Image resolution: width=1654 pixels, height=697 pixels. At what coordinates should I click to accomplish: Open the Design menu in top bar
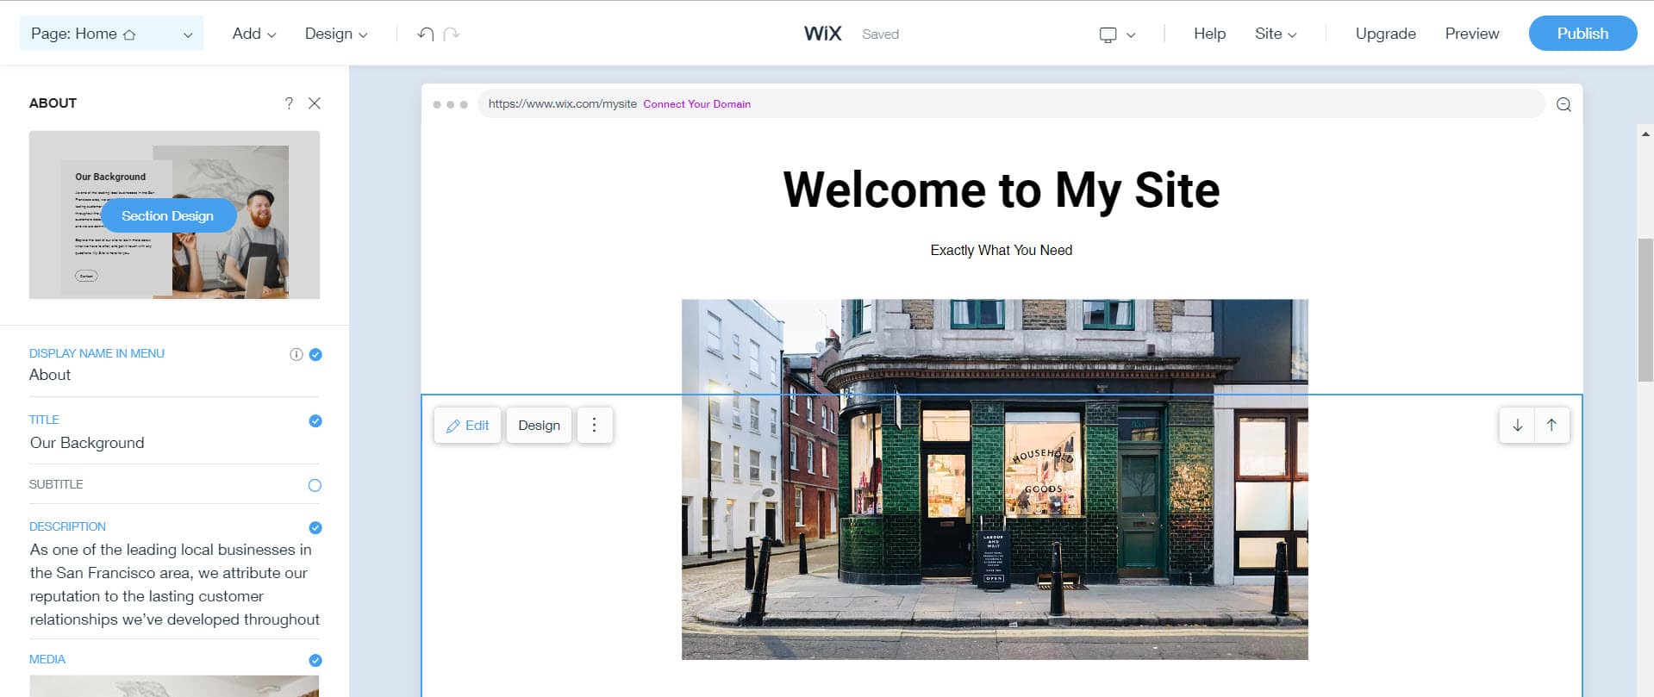335,34
